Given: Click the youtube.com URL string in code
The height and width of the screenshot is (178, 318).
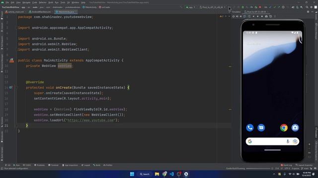Looking at the screenshot, I should (90, 120).
